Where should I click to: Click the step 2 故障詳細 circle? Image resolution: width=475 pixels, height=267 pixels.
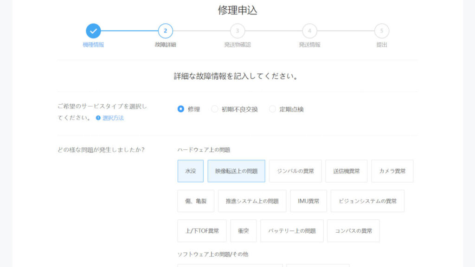point(165,31)
